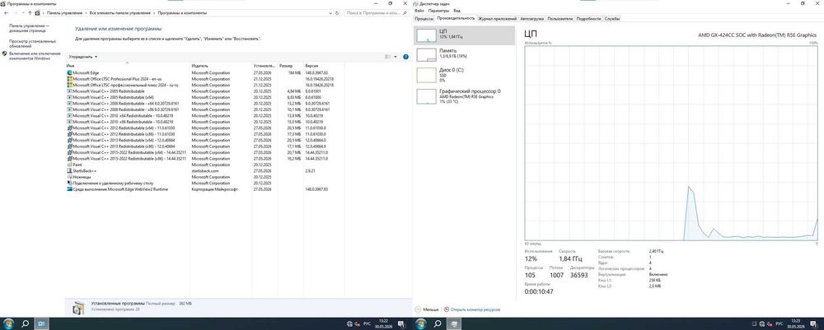This screenshot has height=330, width=824.
Task: Go back using the left arrow in Programs window
Action: (6, 12)
